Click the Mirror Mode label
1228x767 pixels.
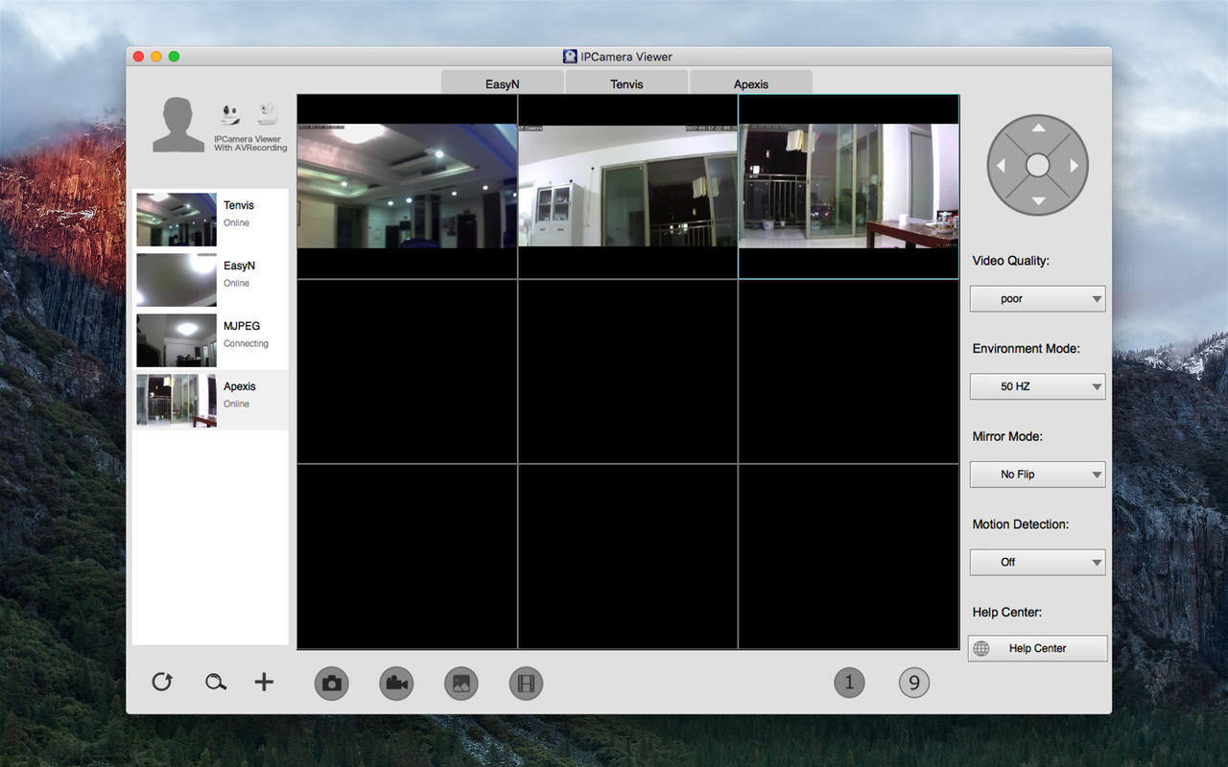point(1007,436)
